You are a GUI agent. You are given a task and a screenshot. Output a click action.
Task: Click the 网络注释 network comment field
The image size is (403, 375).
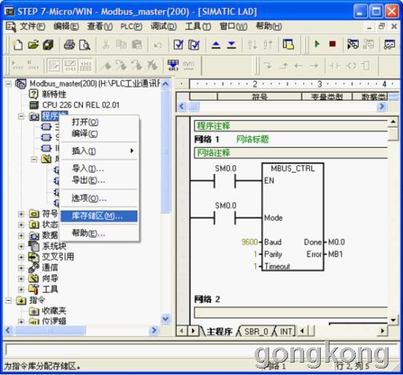291,153
